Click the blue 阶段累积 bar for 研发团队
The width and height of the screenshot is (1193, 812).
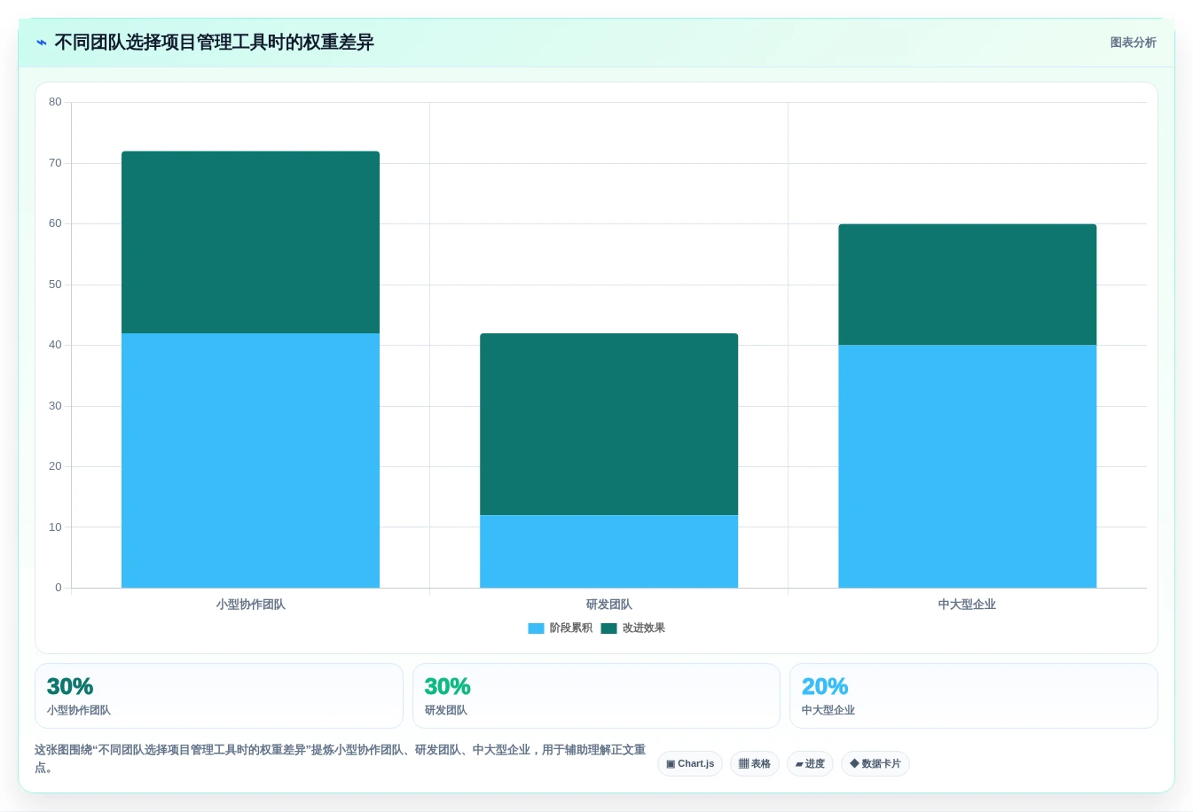click(x=608, y=551)
